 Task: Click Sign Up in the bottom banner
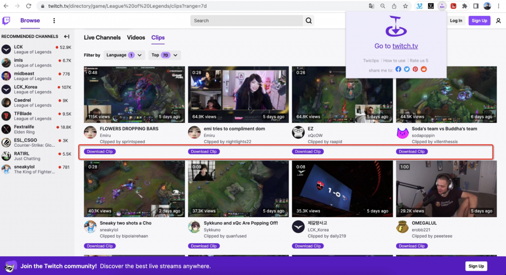pos(476,266)
